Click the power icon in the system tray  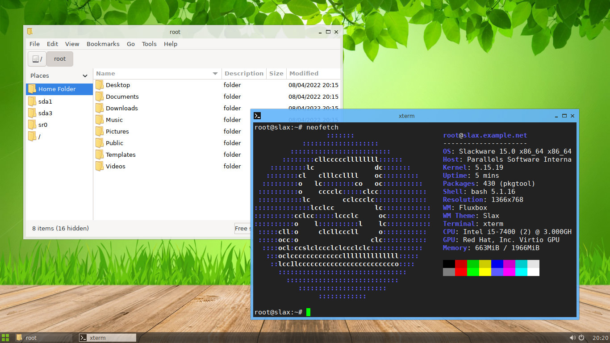pyautogui.click(x=581, y=337)
